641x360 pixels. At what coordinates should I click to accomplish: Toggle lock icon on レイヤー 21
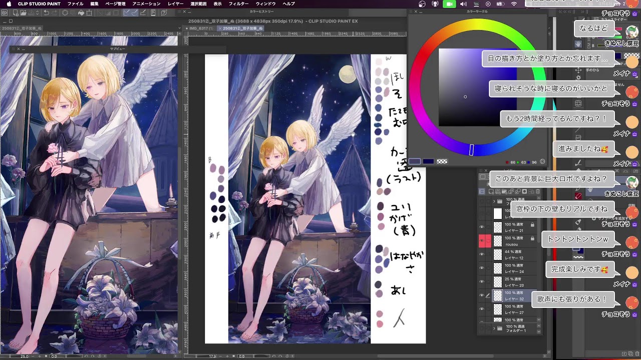point(532,225)
